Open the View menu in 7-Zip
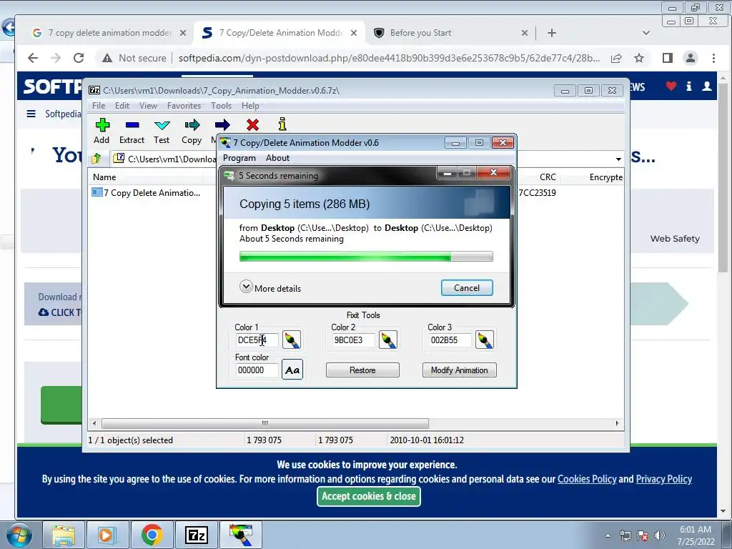The height and width of the screenshot is (549, 732). 148,106
